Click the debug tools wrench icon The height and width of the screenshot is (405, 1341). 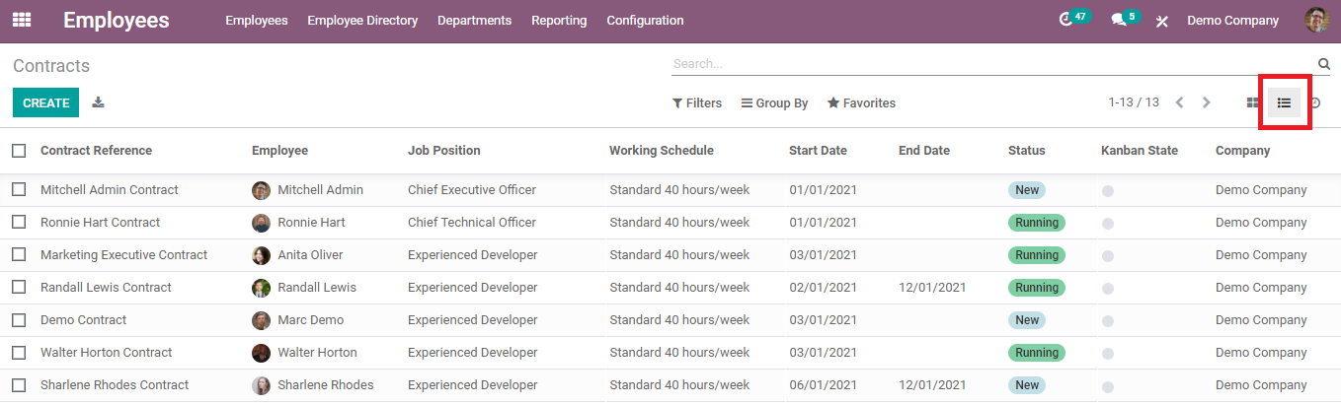tap(1161, 21)
